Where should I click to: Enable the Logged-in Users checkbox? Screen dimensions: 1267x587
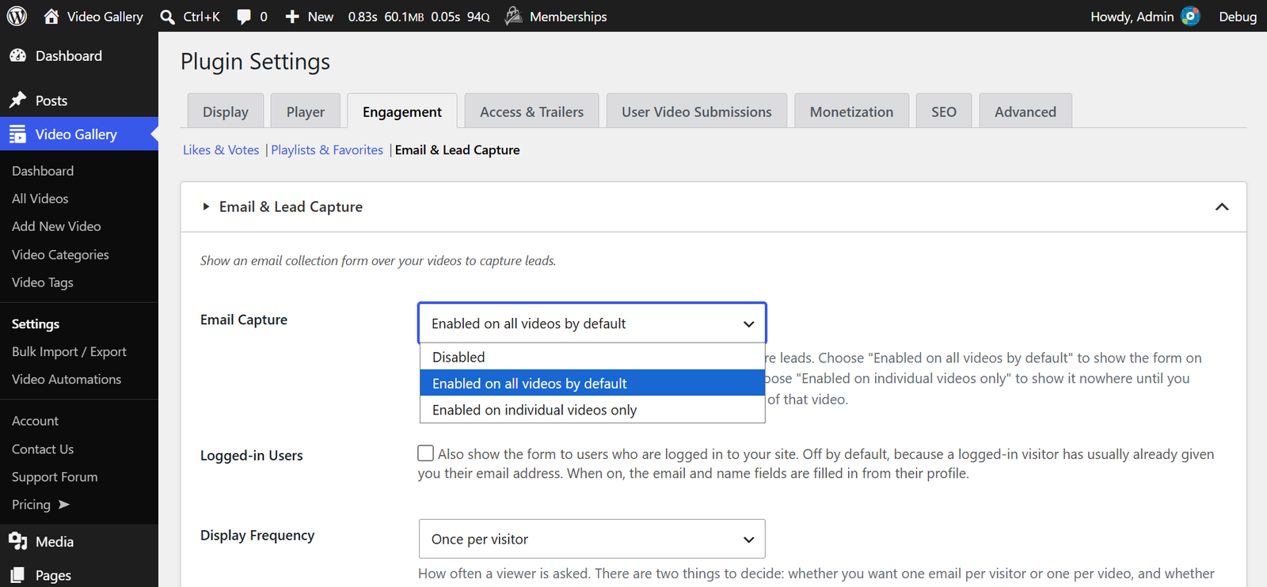click(426, 453)
